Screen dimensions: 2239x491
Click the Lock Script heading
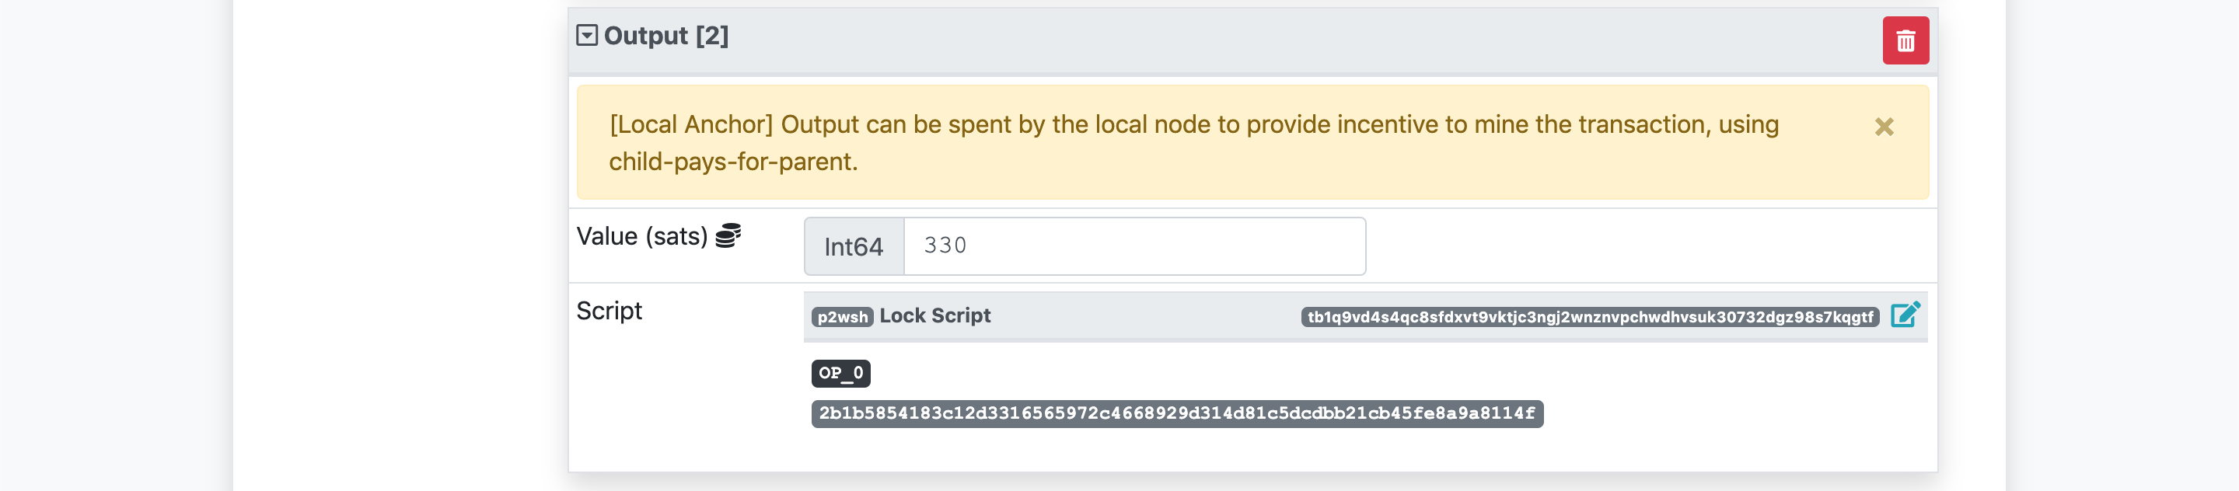[934, 315]
